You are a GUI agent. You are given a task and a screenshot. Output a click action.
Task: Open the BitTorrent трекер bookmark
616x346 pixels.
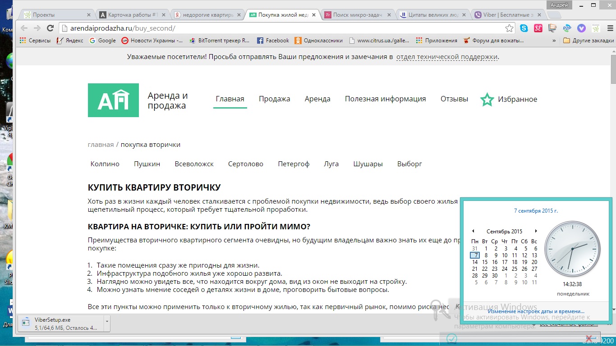[220, 41]
